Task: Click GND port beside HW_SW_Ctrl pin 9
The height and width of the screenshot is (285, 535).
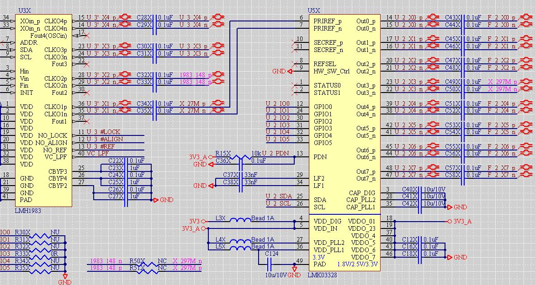Action: [x=282, y=71]
